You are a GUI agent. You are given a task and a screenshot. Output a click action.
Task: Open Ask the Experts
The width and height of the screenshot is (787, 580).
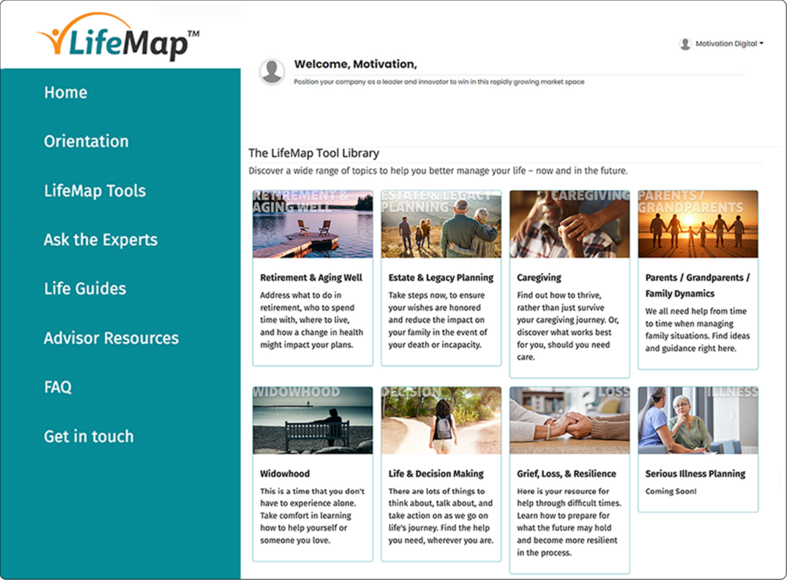click(101, 240)
